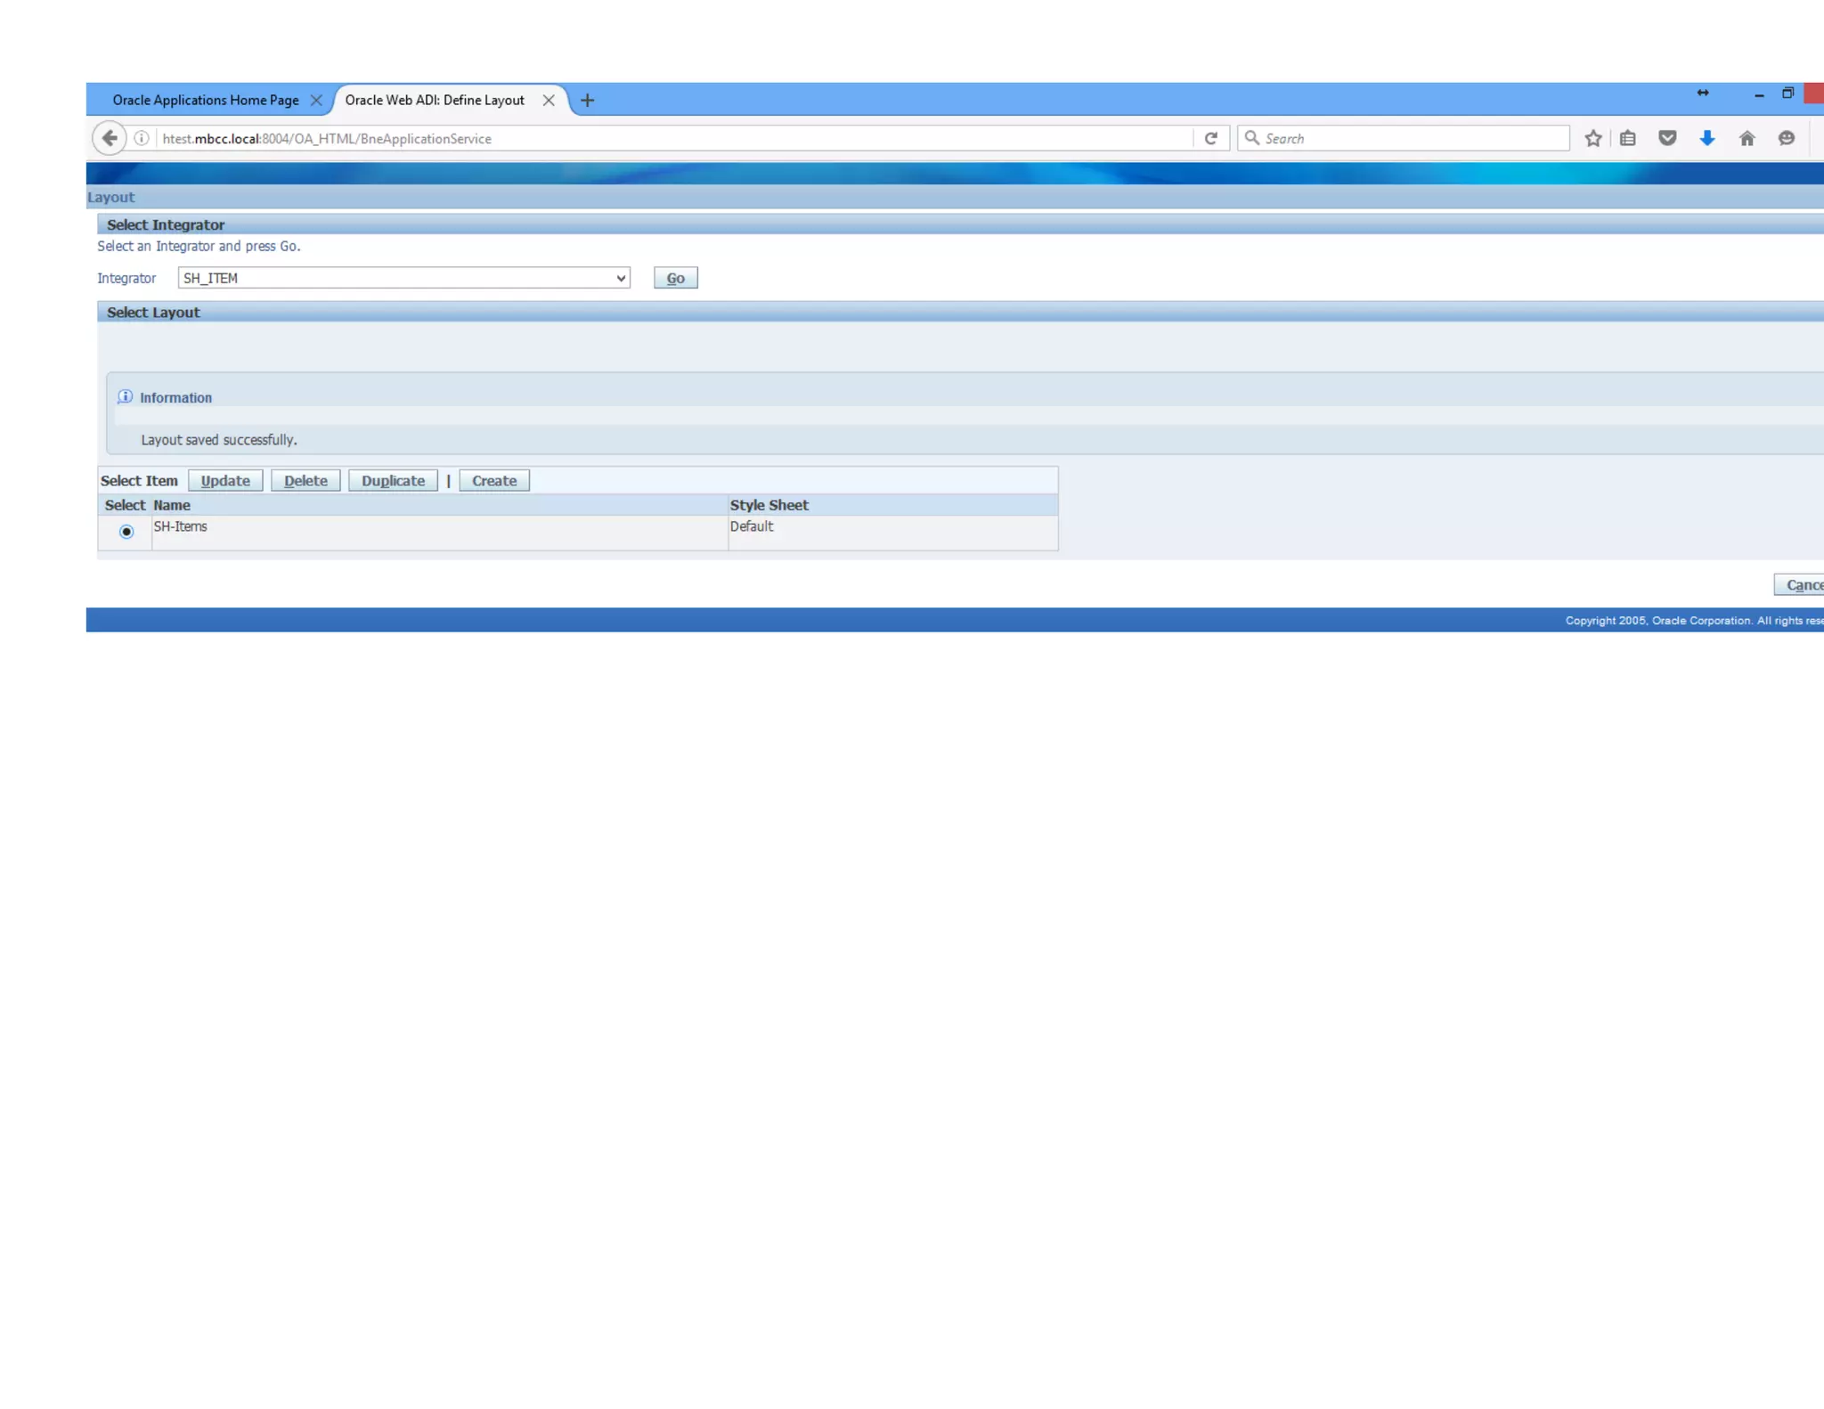Image resolution: width=1824 pixels, height=1409 pixels.
Task: Click the Create layout button
Action: pyautogui.click(x=494, y=481)
